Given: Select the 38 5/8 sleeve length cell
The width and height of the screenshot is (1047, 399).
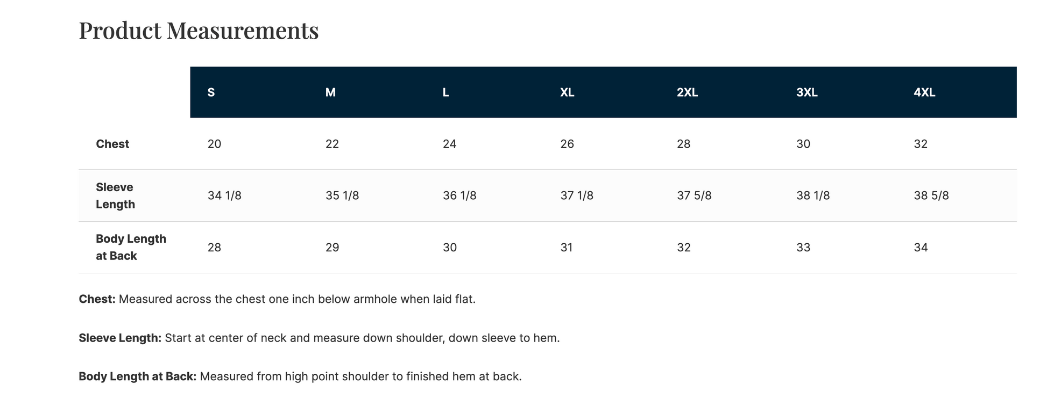Looking at the screenshot, I should (x=931, y=195).
